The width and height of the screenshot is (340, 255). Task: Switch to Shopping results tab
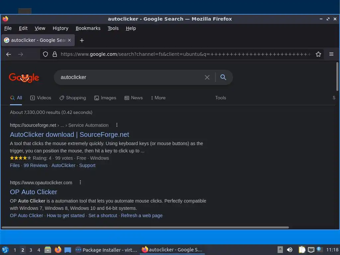coord(73,98)
